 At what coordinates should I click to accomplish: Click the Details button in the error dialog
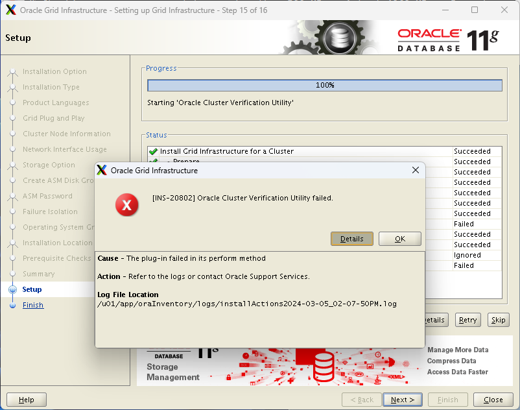[x=352, y=239]
